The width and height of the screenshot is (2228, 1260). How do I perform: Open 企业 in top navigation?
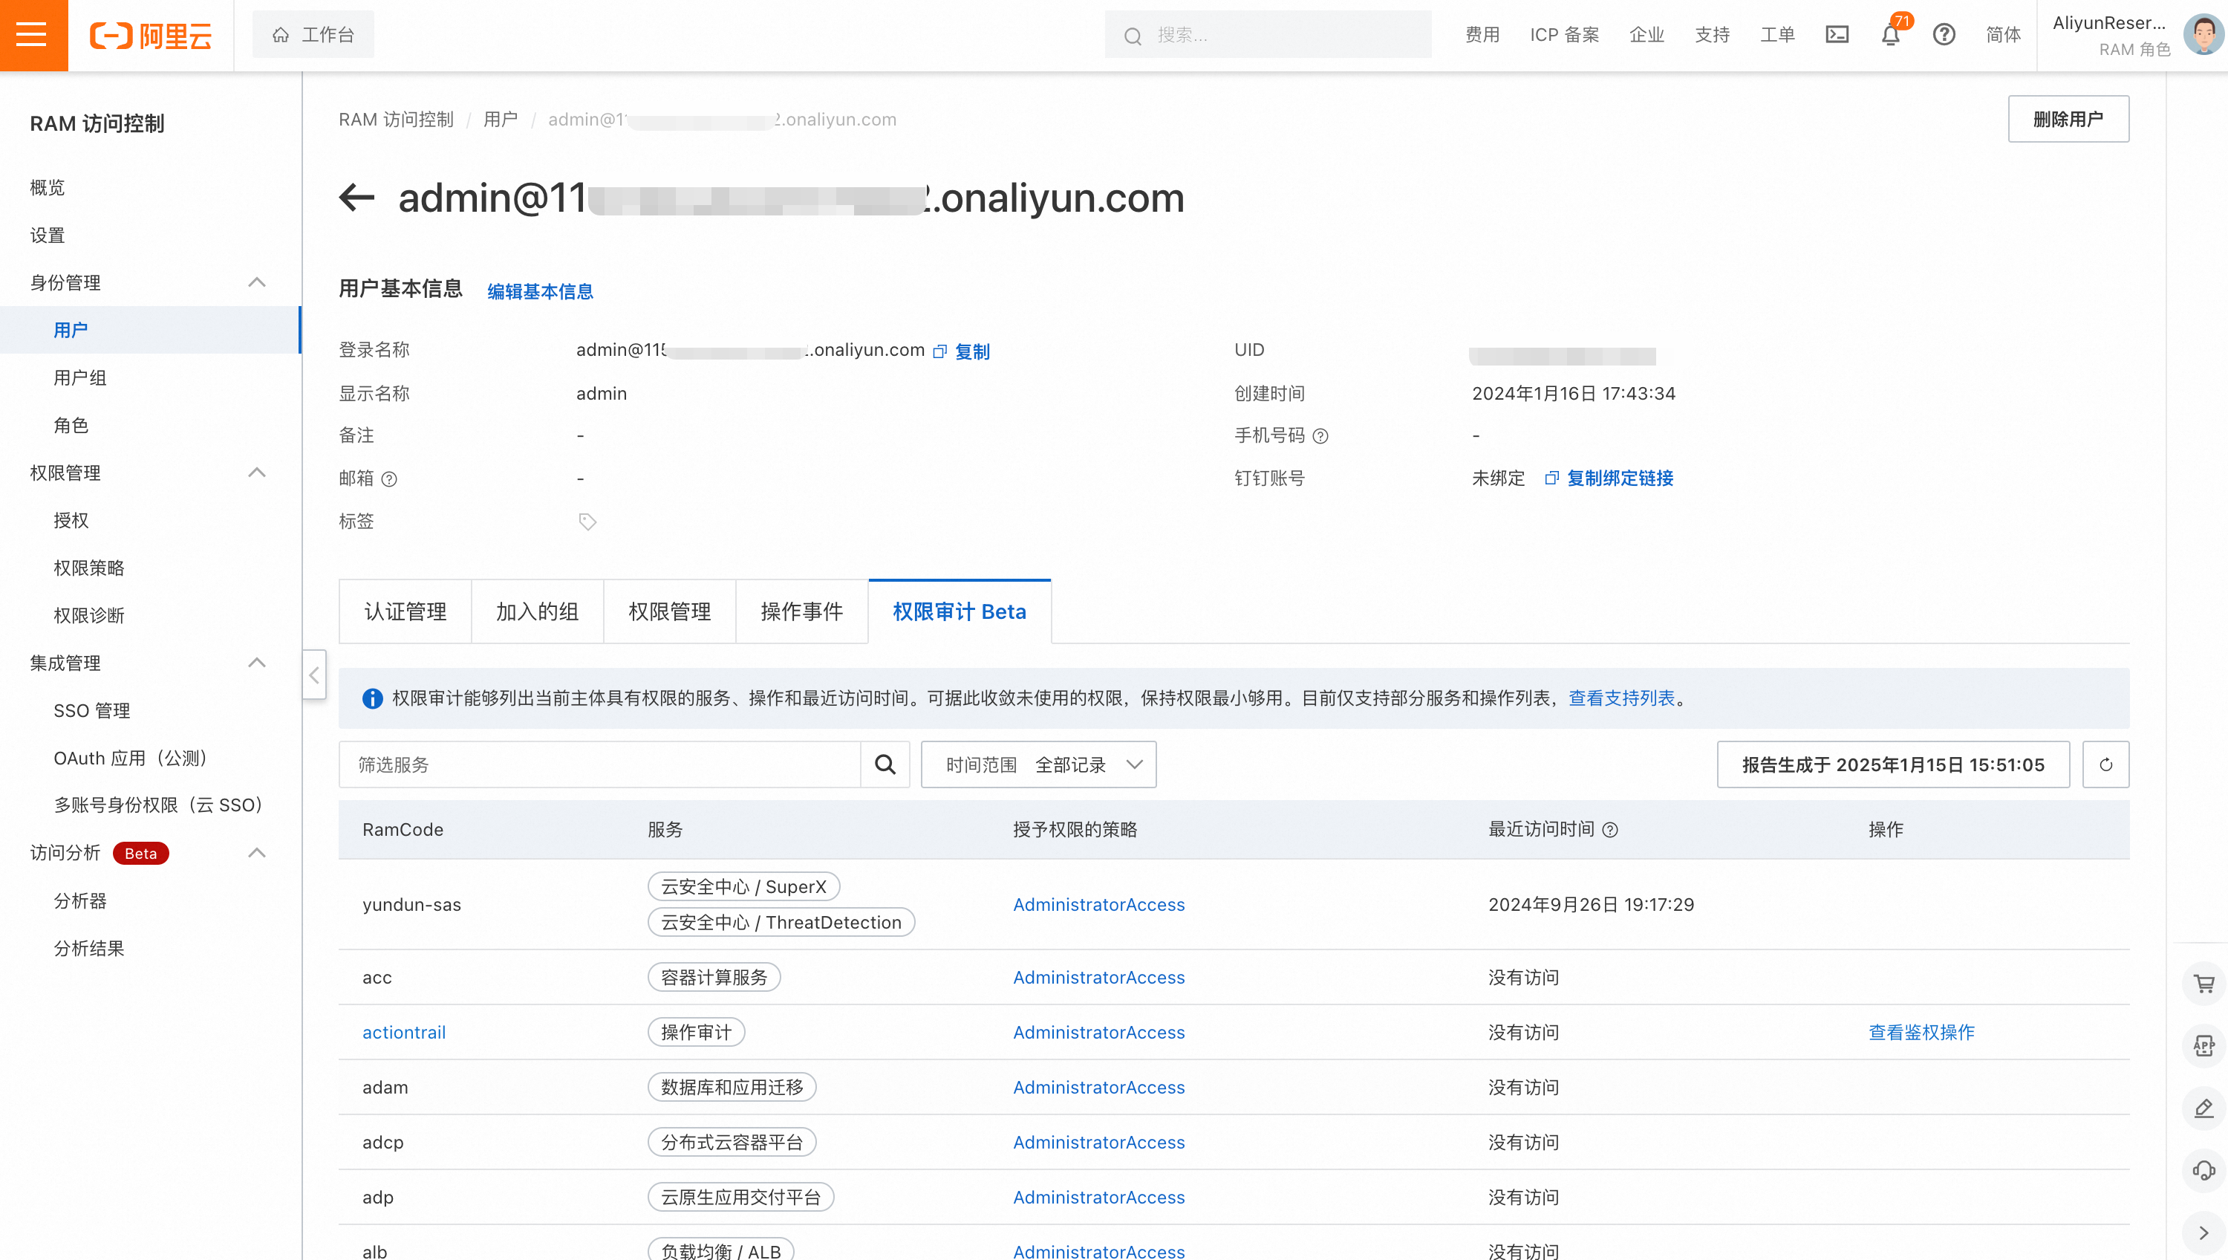pyautogui.click(x=1646, y=36)
